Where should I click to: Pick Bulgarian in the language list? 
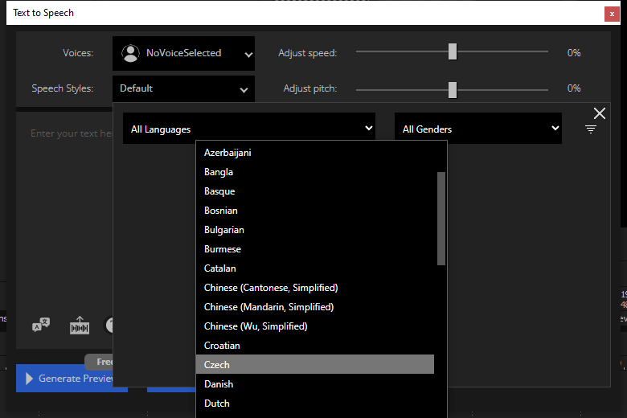[315, 230]
